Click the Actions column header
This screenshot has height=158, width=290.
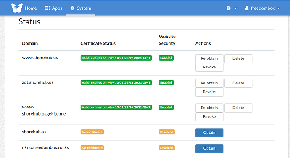pos(203,43)
